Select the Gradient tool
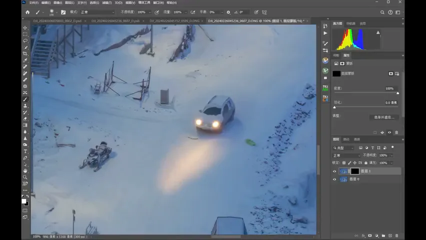The image size is (426, 240). click(25, 125)
